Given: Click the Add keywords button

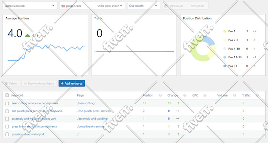Looking at the screenshot, I should click(x=72, y=84).
